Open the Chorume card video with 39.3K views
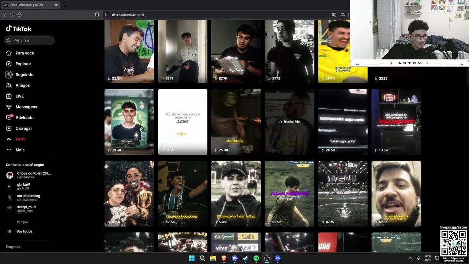The image size is (469, 264). point(129,122)
